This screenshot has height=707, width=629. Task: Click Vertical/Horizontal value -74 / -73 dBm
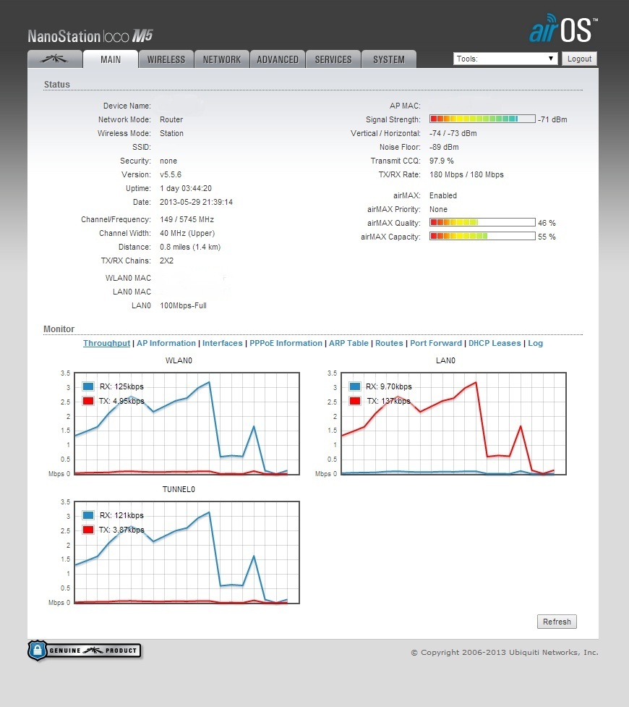tap(453, 133)
